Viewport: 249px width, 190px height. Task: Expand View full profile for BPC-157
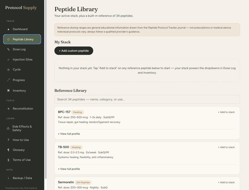click(69, 134)
